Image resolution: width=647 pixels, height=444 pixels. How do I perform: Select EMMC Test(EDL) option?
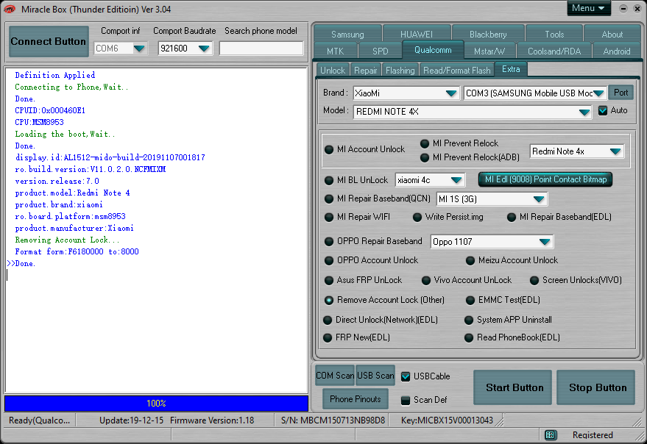click(470, 300)
